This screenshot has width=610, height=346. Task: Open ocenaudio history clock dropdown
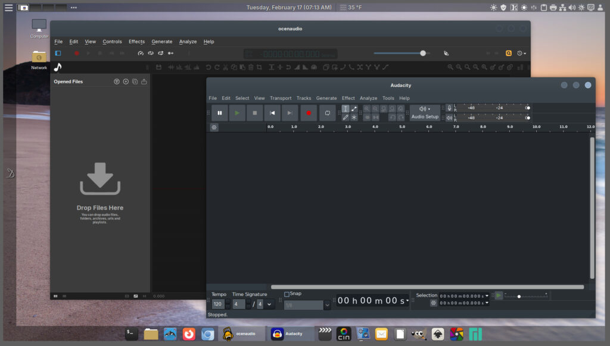[x=521, y=53]
